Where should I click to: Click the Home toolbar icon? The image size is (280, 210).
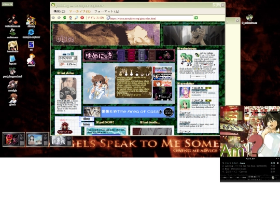click(71, 18)
